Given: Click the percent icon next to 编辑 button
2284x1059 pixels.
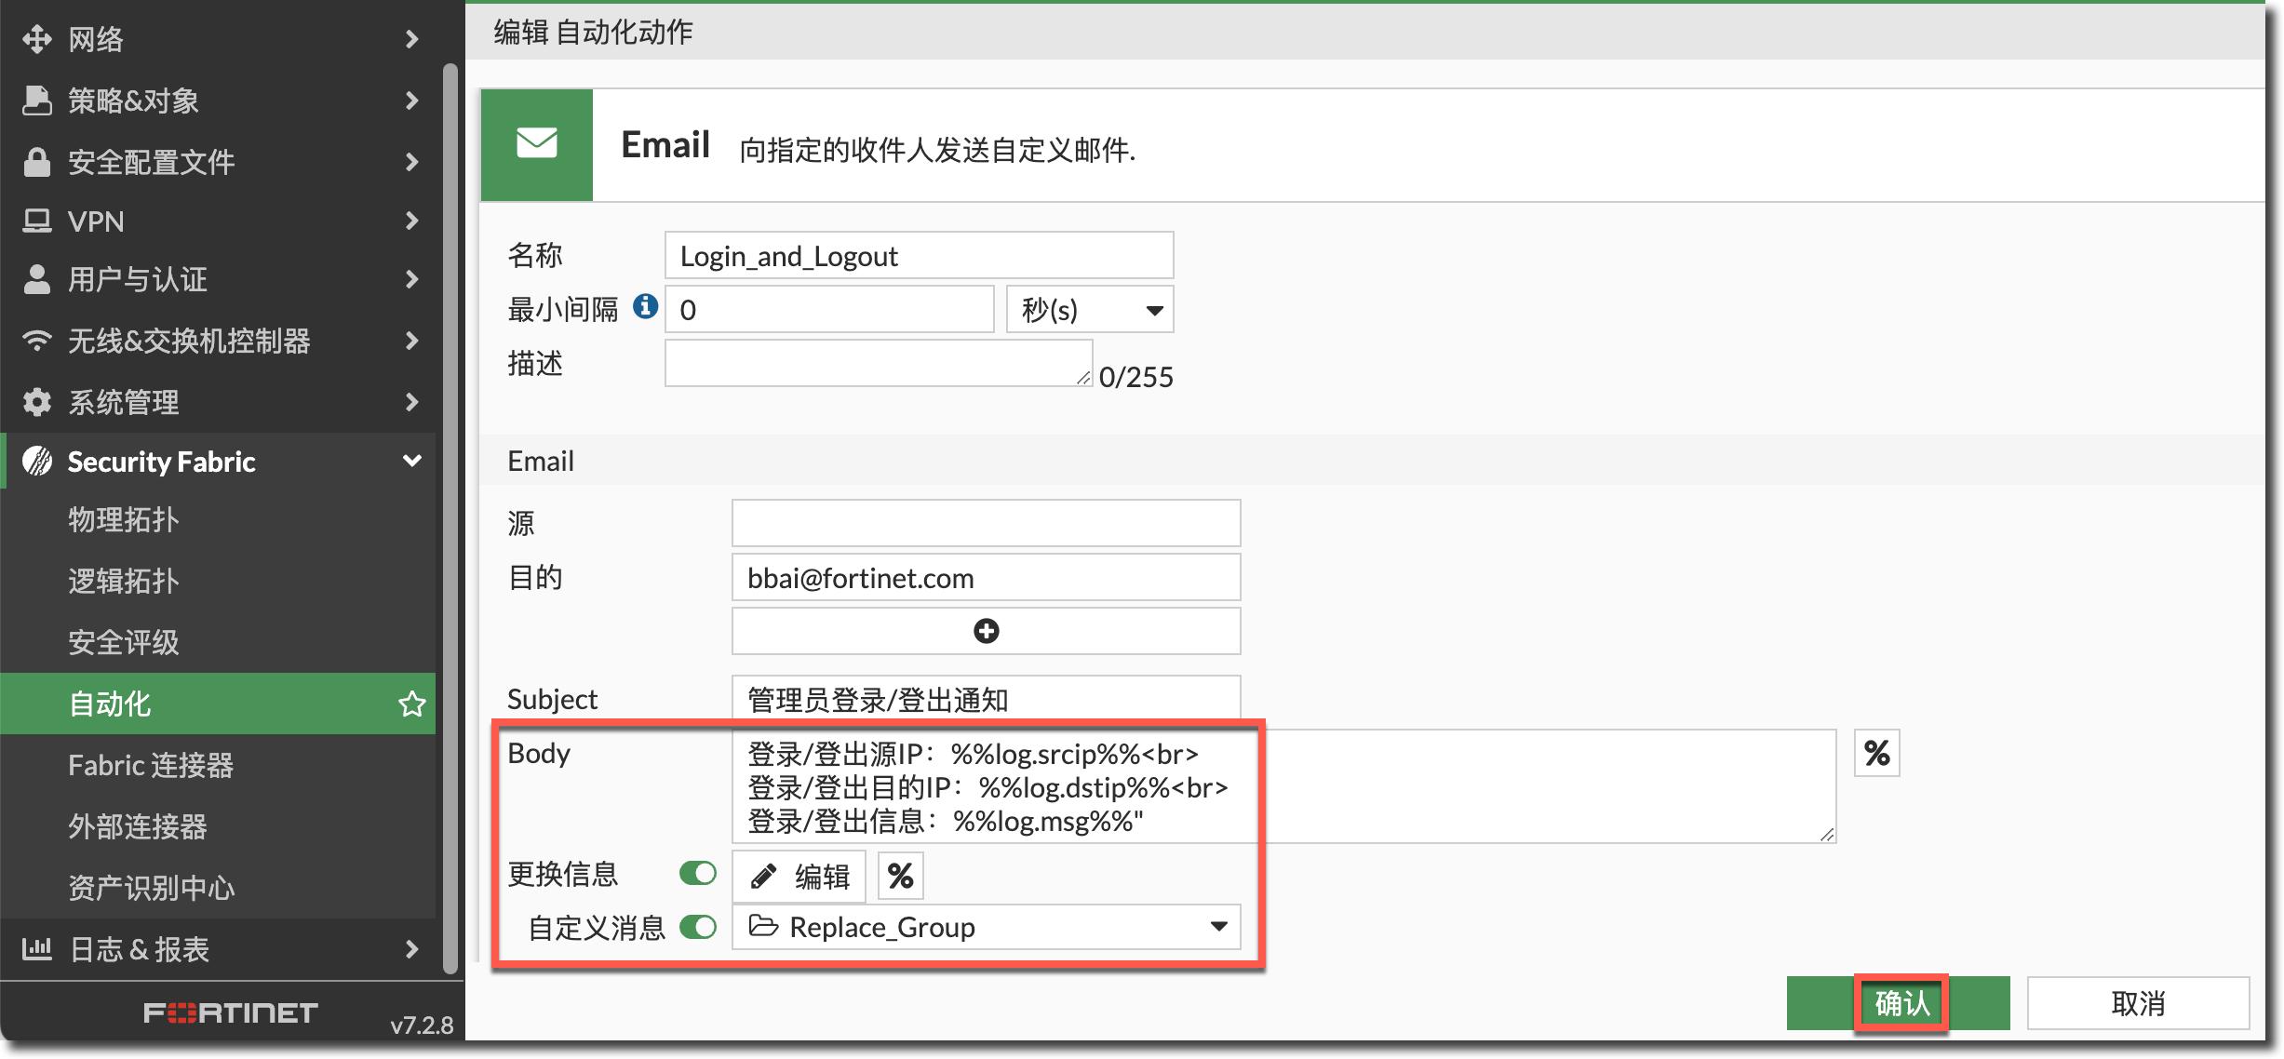Looking at the screenshot, I should pos(900,876).
